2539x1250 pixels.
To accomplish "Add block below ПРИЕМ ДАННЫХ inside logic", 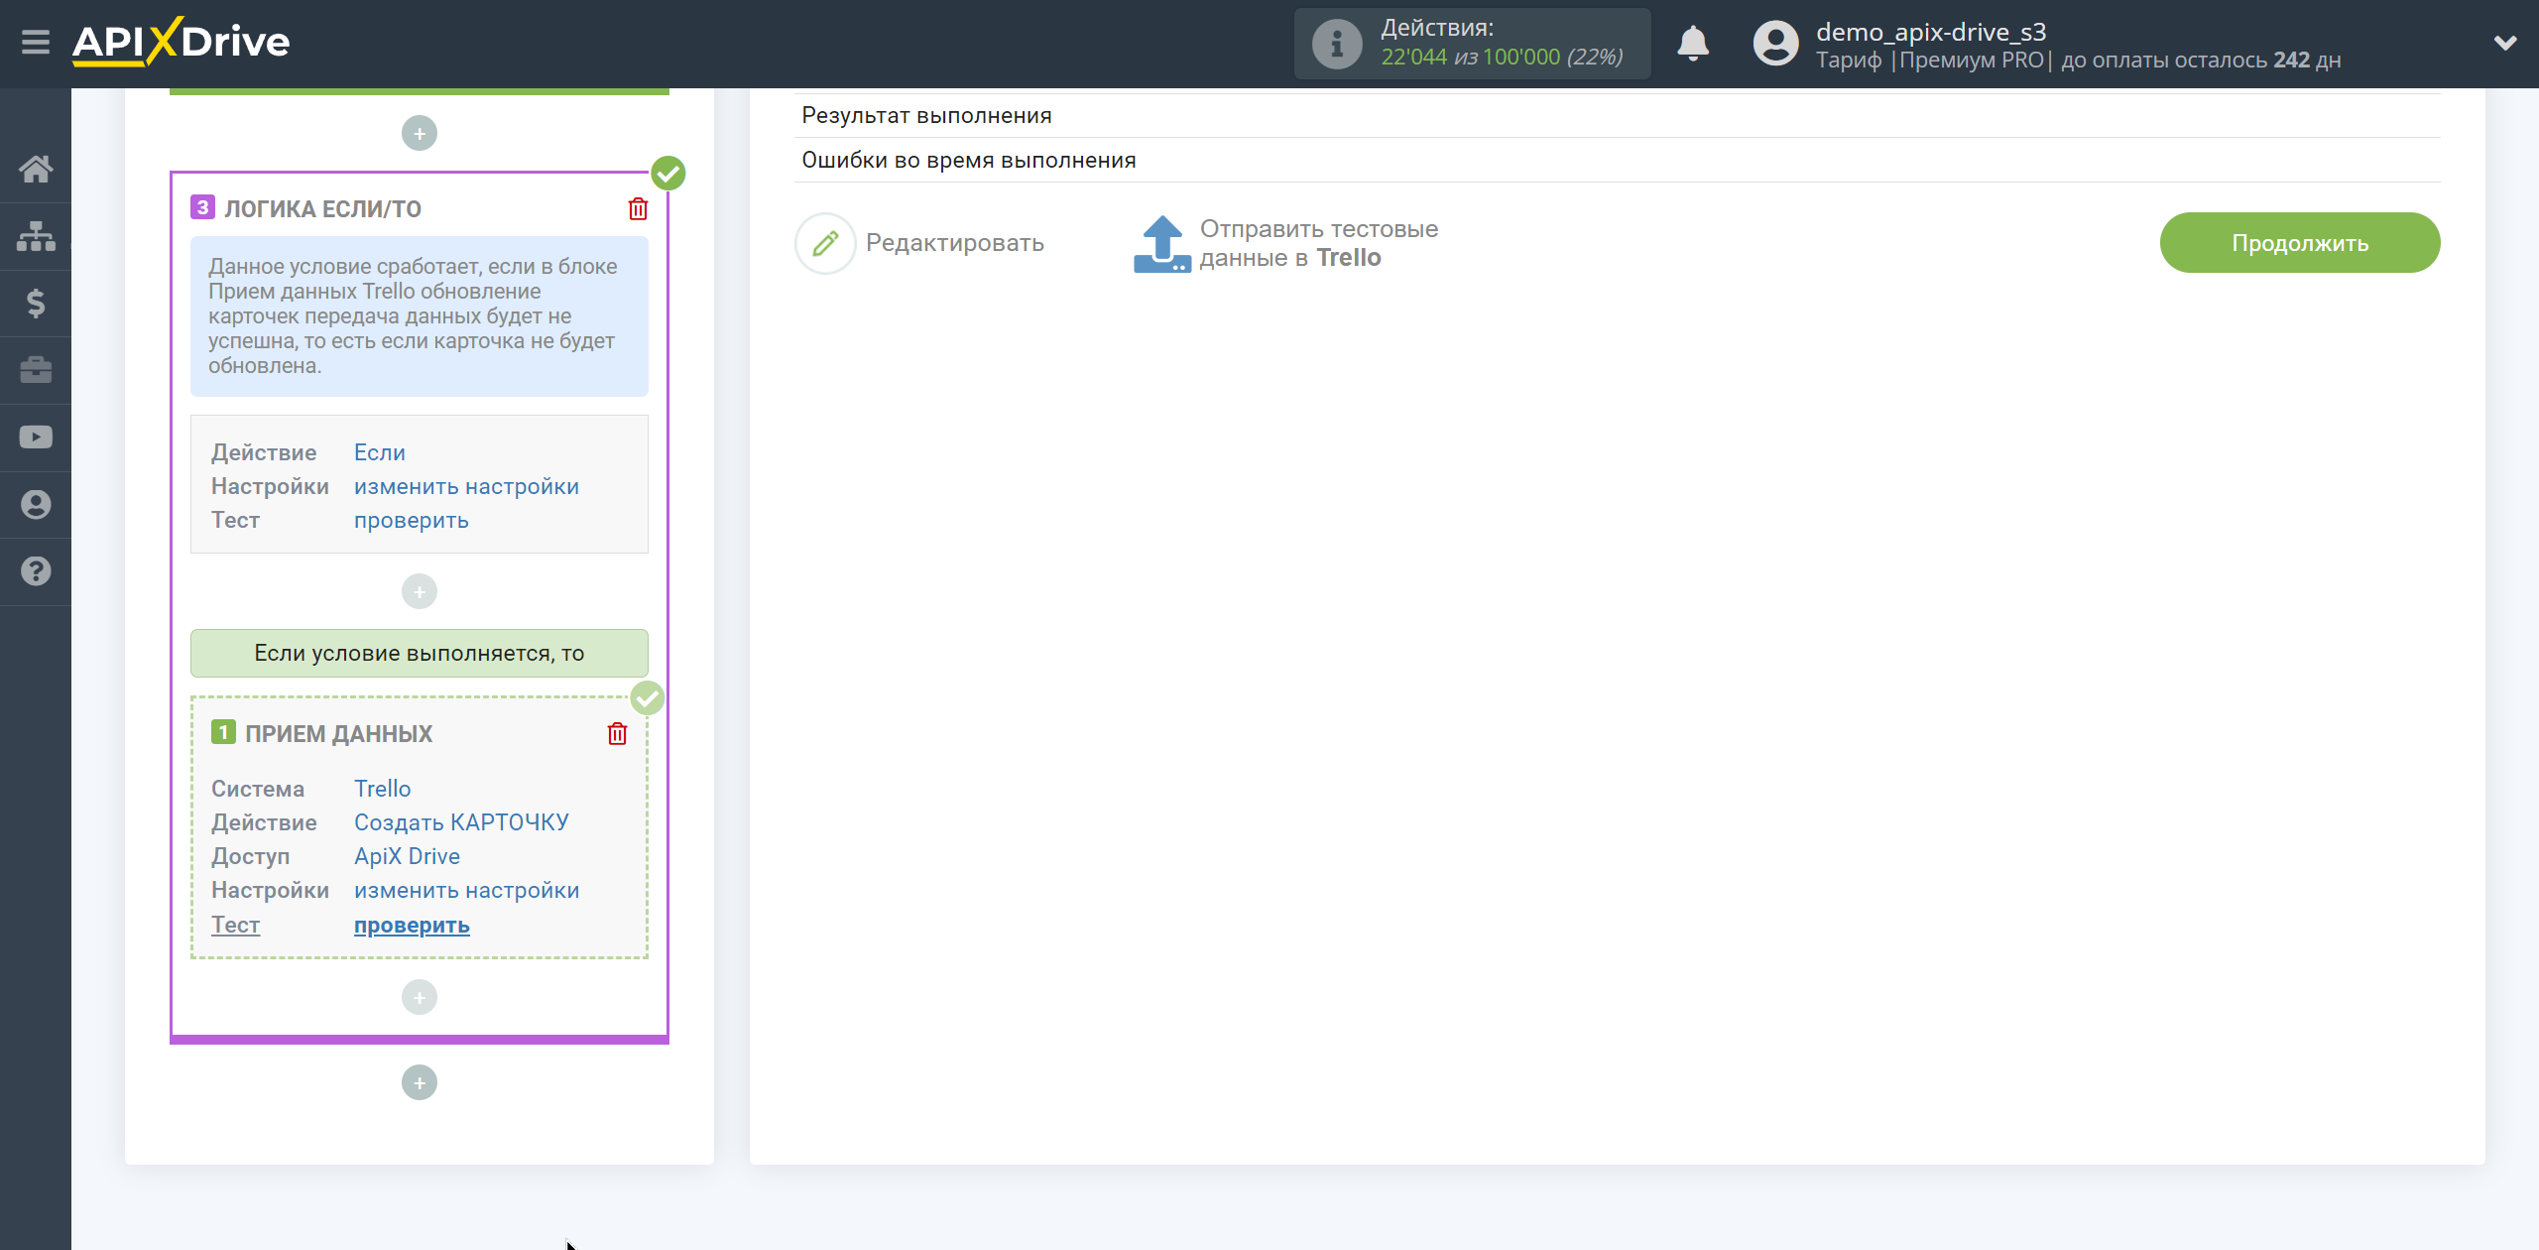I will [x=420, y=998].
